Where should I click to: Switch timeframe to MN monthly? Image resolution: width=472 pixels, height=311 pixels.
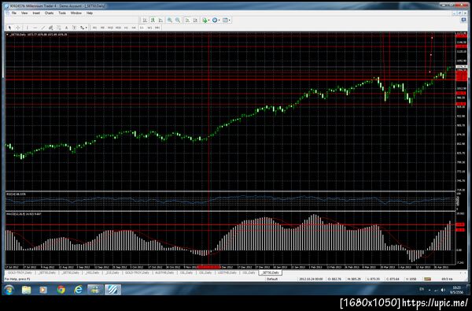157,28
